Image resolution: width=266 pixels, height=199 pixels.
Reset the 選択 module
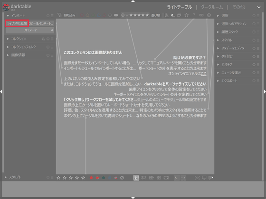point(254,16)
